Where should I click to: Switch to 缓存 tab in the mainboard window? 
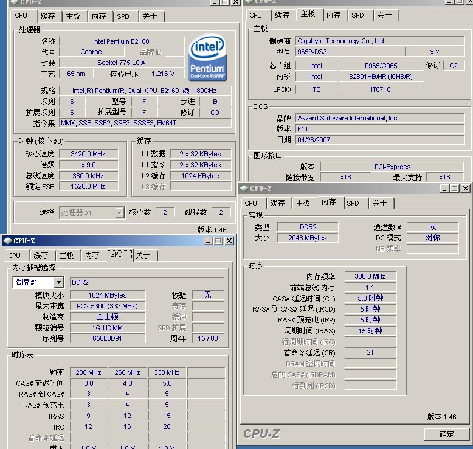282,15
